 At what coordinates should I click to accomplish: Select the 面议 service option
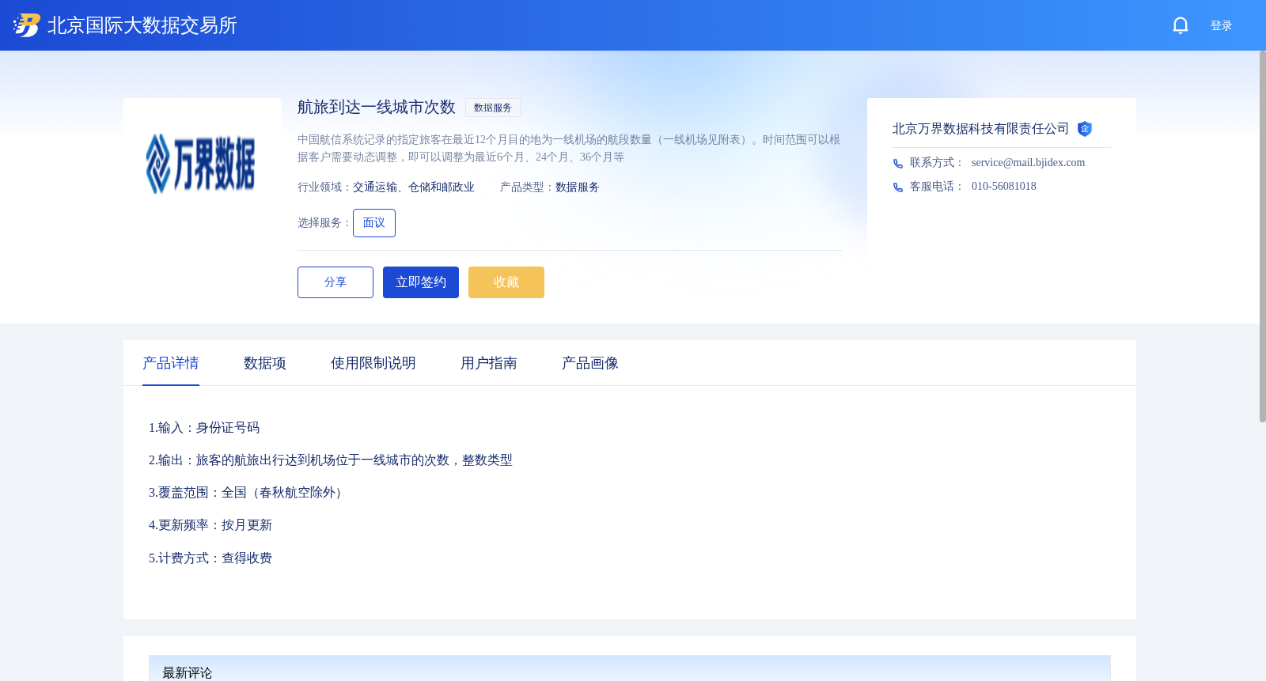[x=374, y=223]
